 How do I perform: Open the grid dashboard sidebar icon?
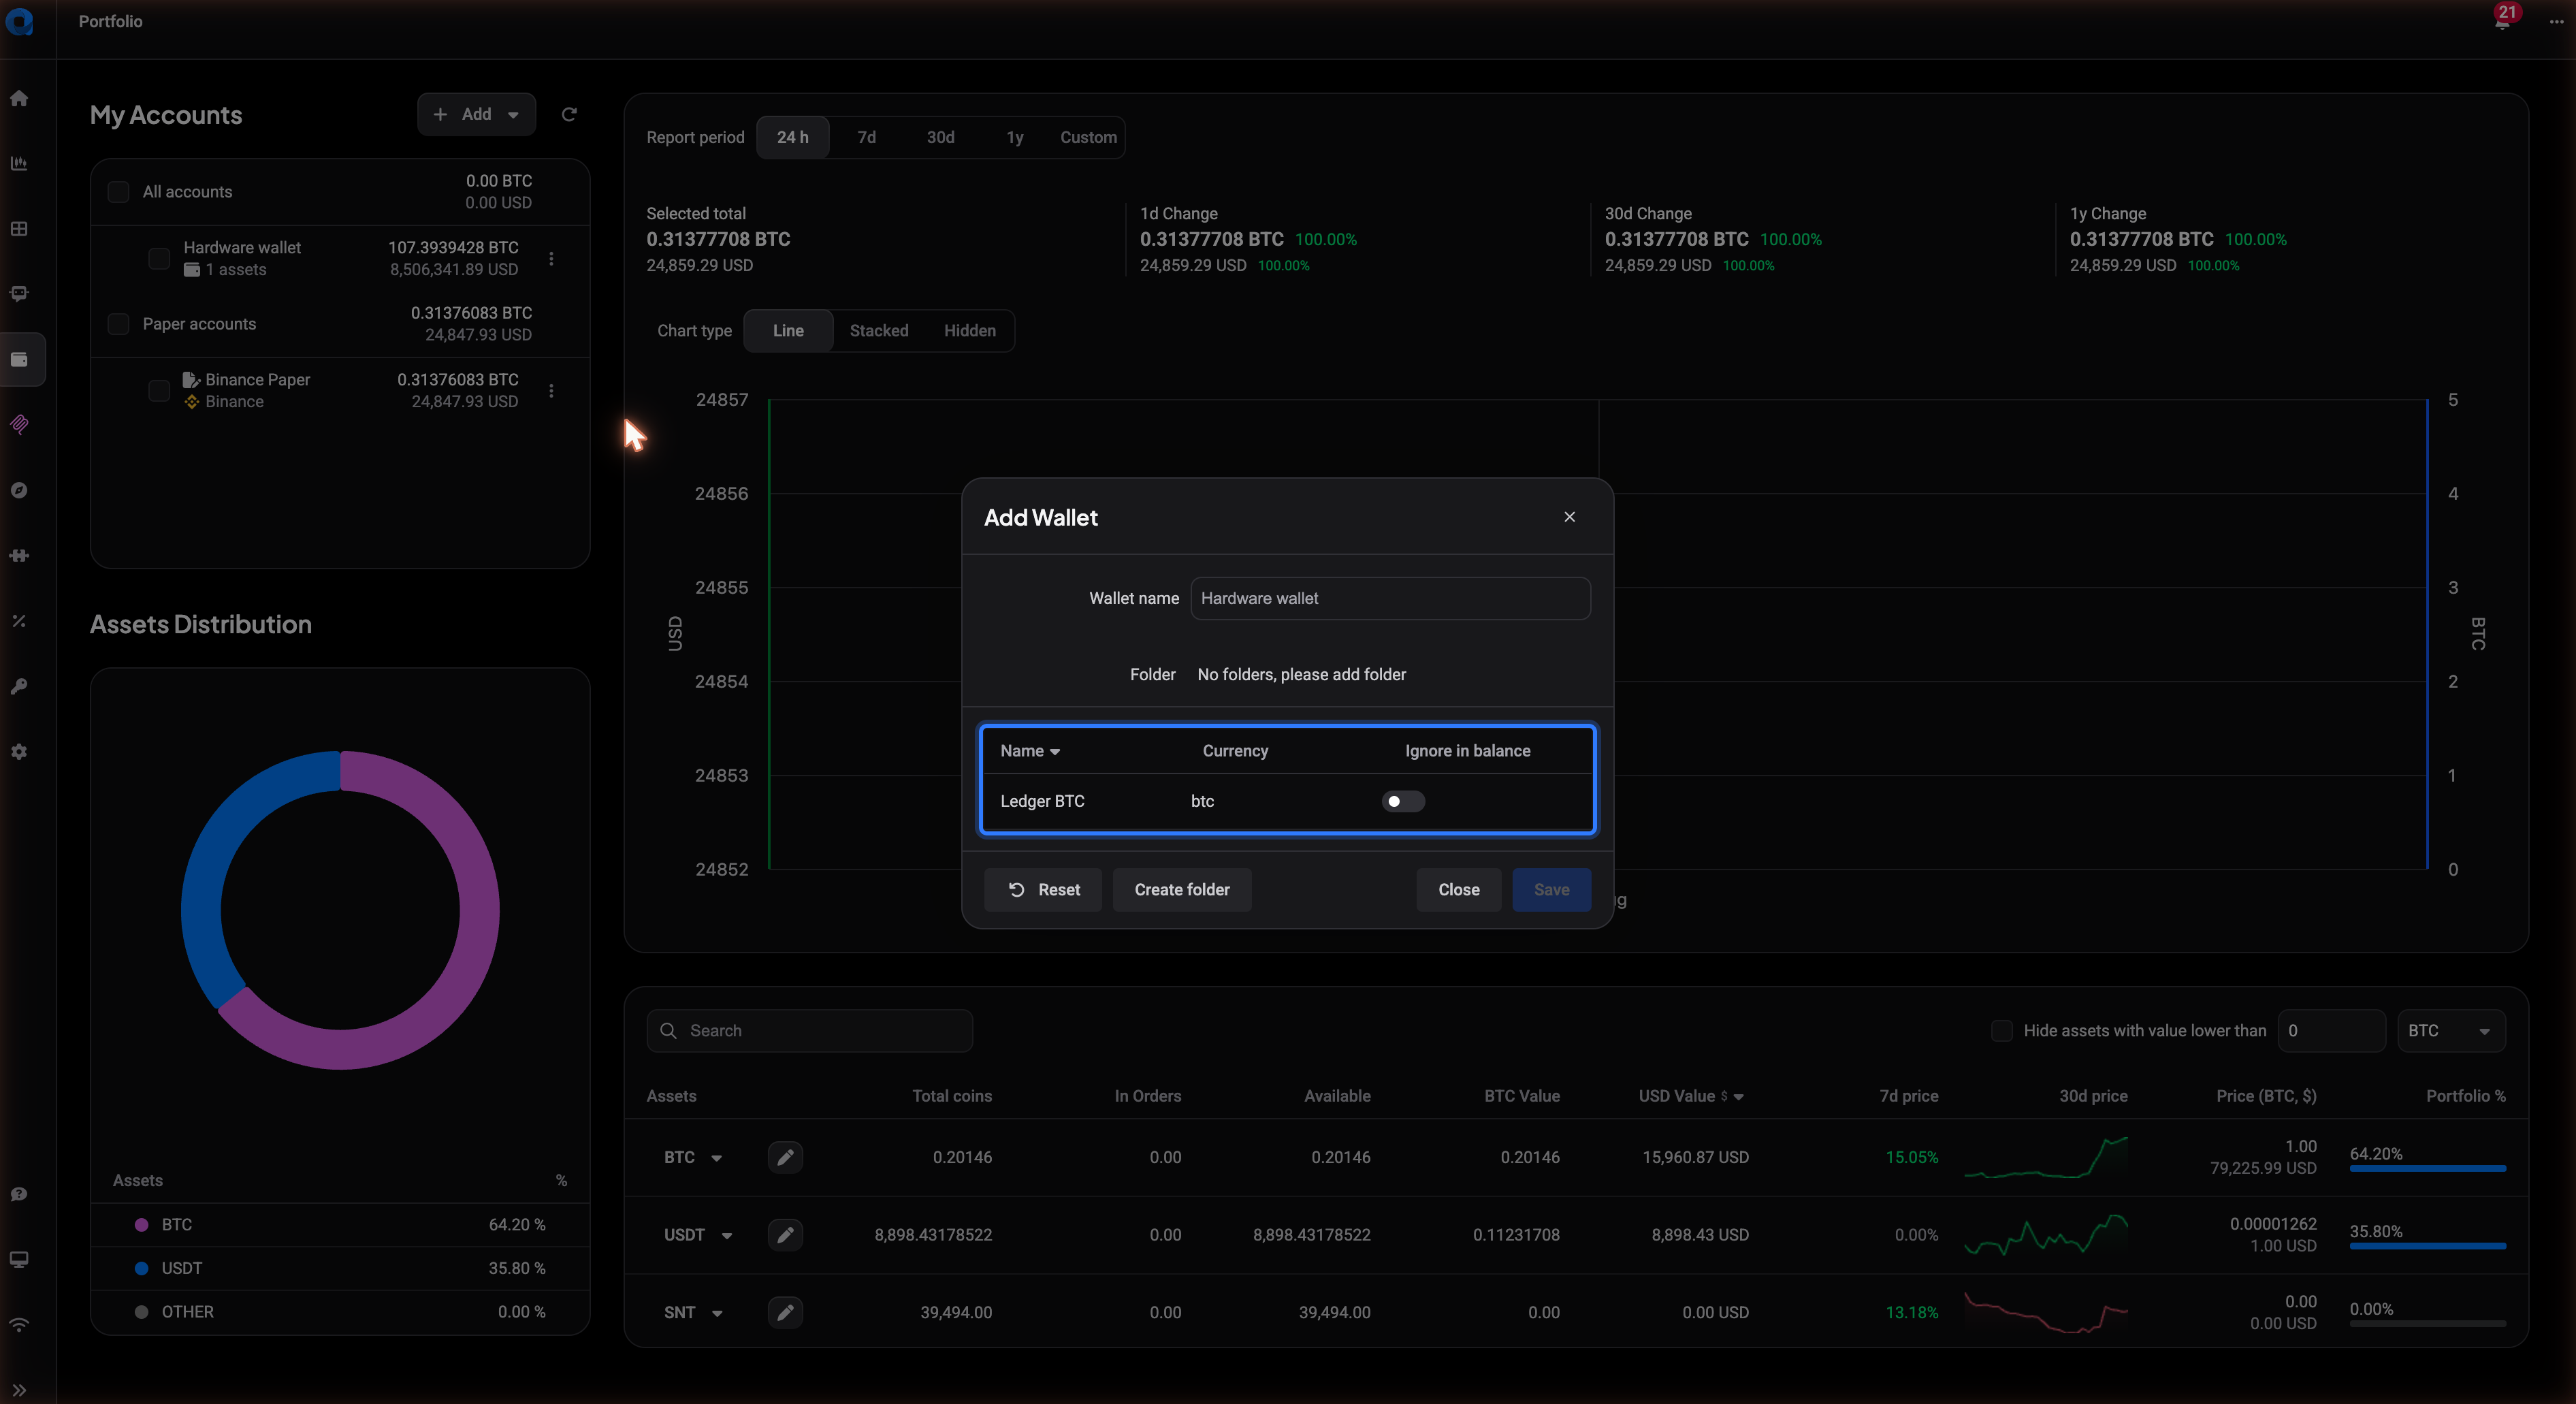(19, 229)
